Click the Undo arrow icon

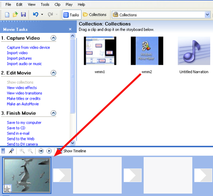pyautogui.click(x=36, y=15)
